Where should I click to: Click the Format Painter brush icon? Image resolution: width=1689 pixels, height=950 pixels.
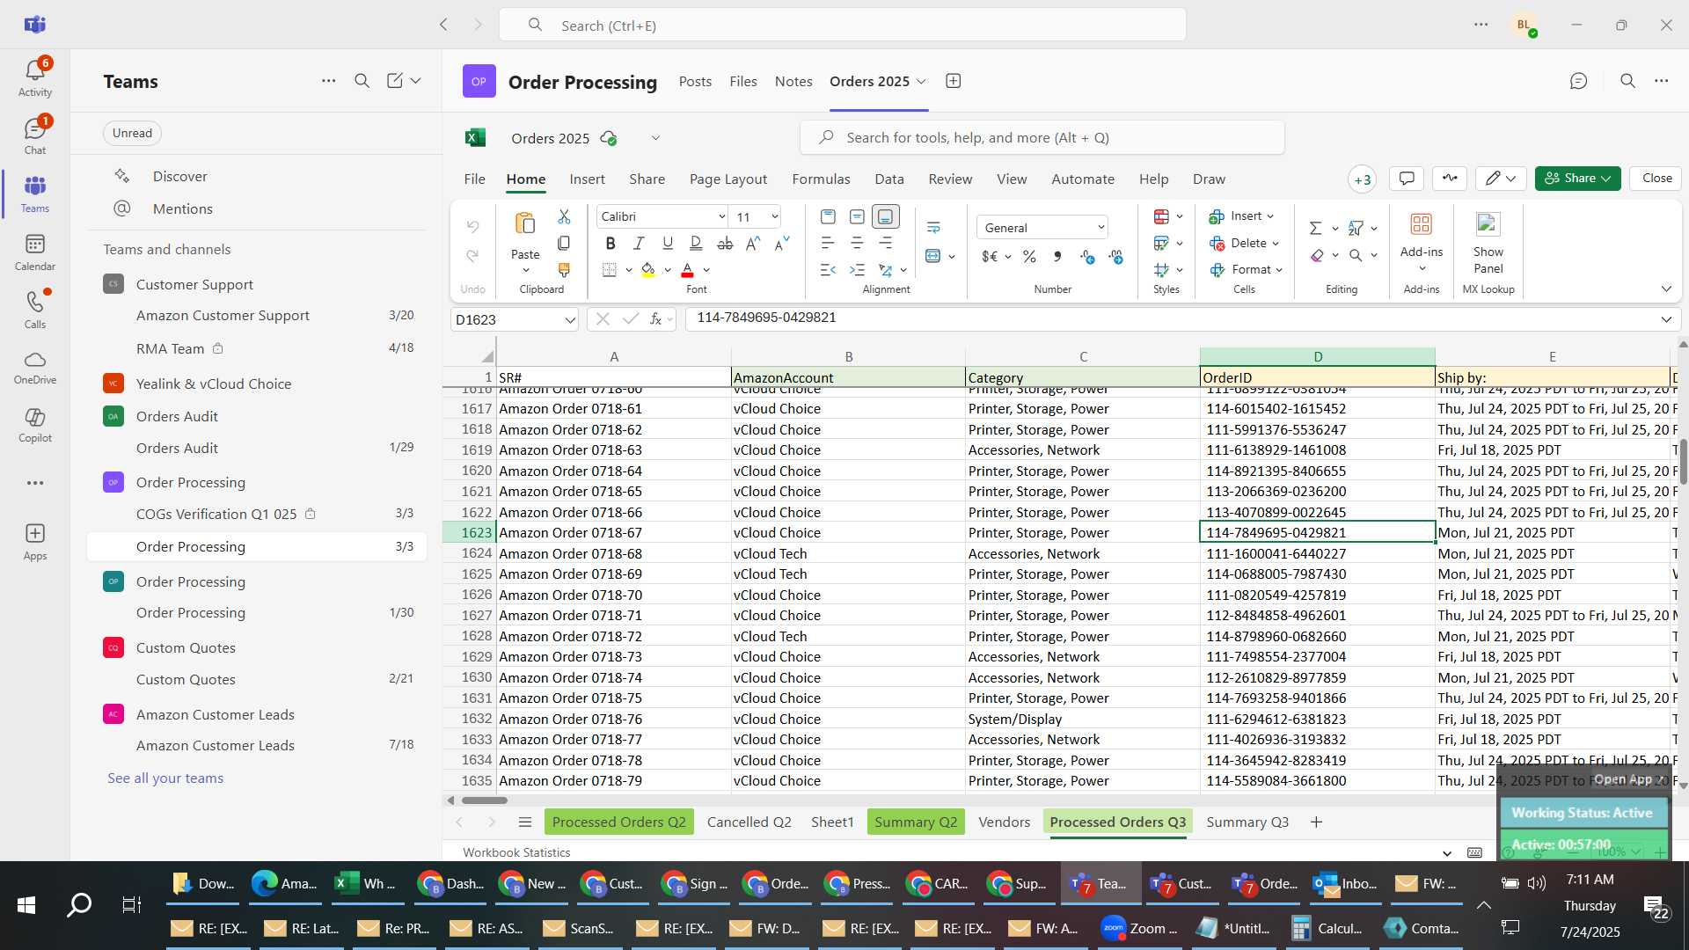(564, 270)
